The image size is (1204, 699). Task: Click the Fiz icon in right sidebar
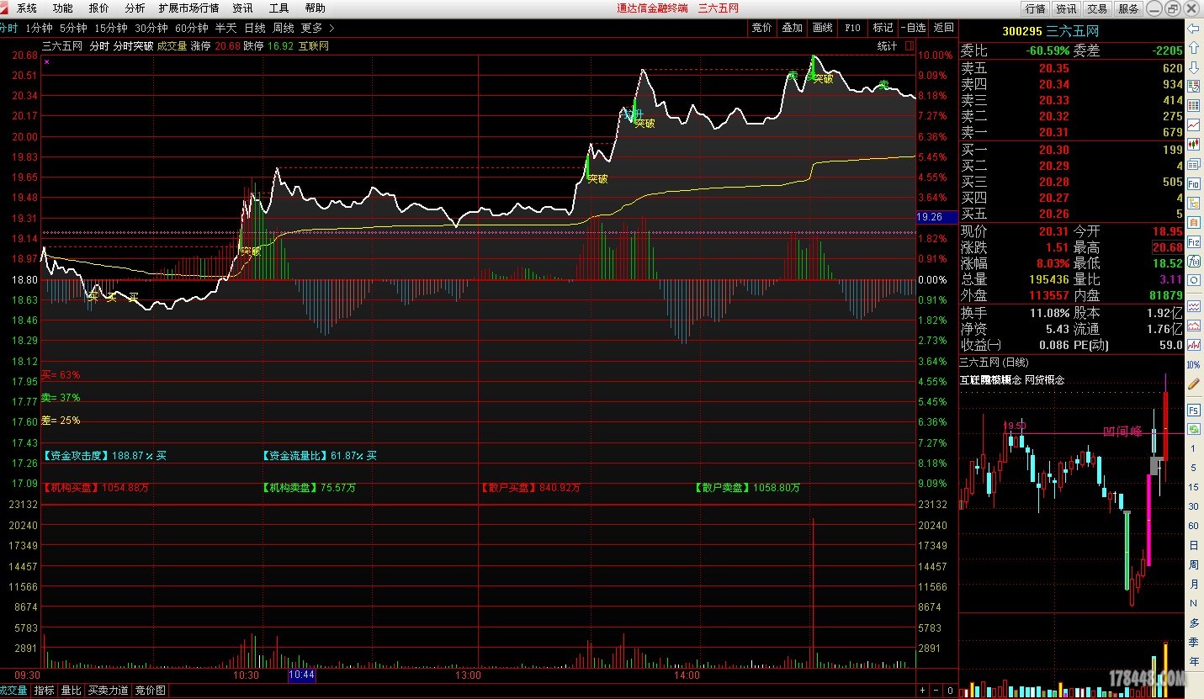tap(1192, 241)
